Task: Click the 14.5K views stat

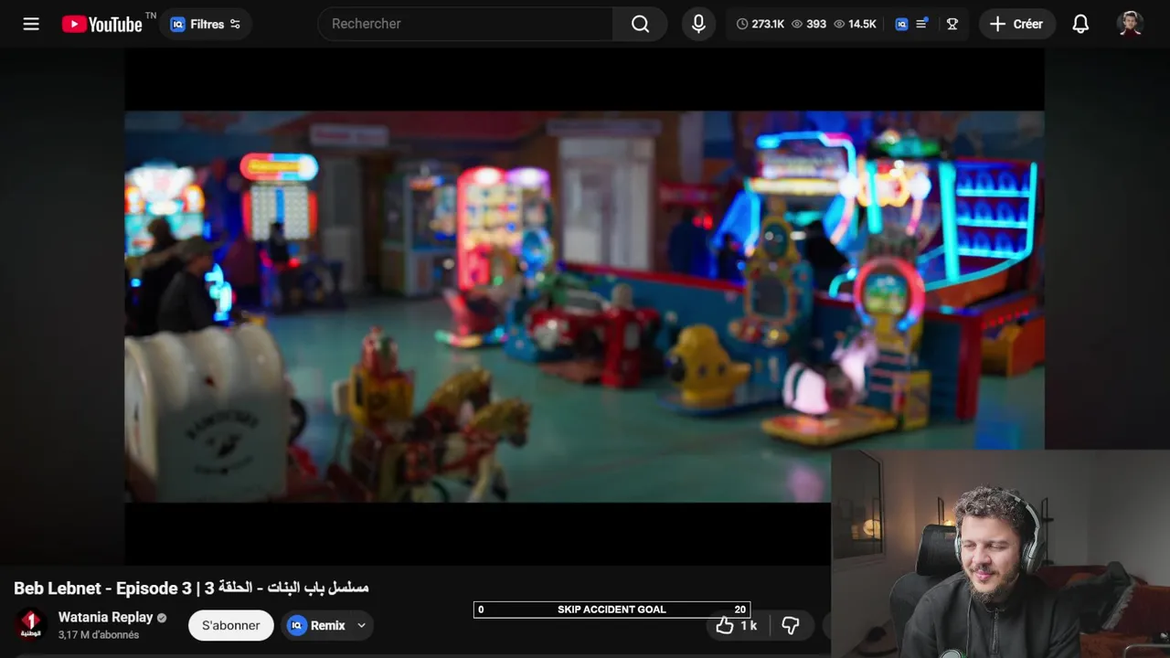Action: 855,24
